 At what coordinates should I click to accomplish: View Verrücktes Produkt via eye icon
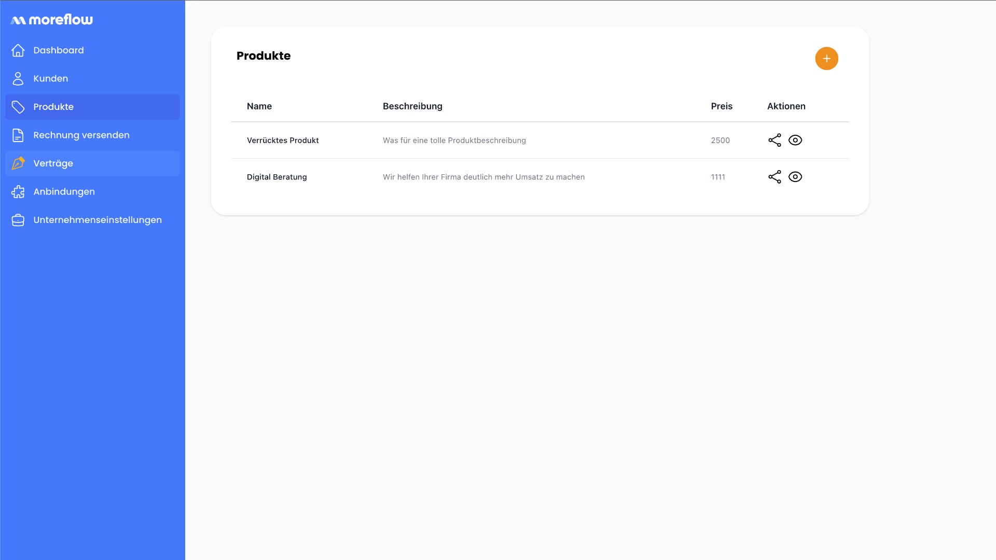pos(795,140)
